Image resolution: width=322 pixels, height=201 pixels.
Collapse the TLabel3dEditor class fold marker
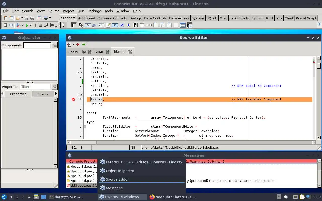[x=85, y=127]
